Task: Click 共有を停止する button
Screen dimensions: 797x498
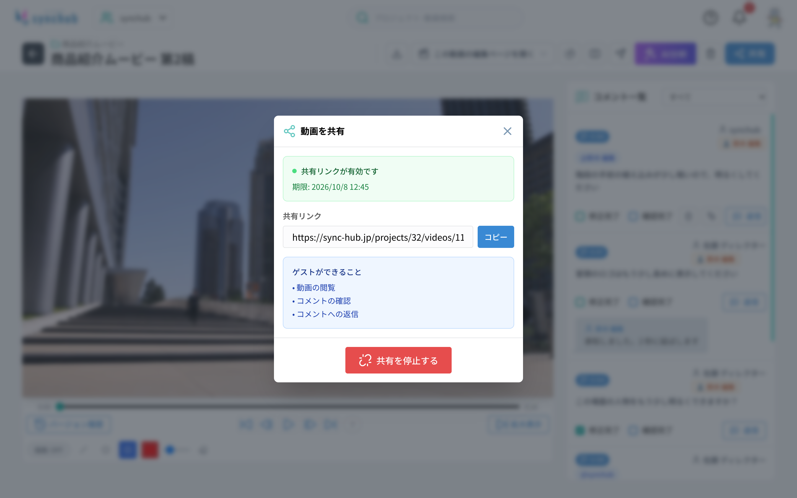Action: click(x=398, y=360)
